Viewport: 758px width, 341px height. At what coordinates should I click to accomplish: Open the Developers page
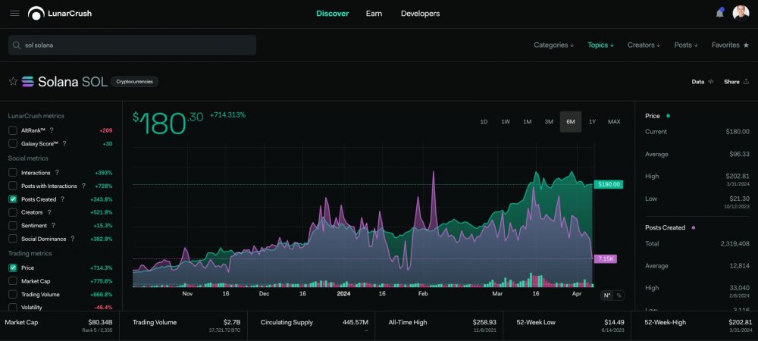tap(420, 13)
